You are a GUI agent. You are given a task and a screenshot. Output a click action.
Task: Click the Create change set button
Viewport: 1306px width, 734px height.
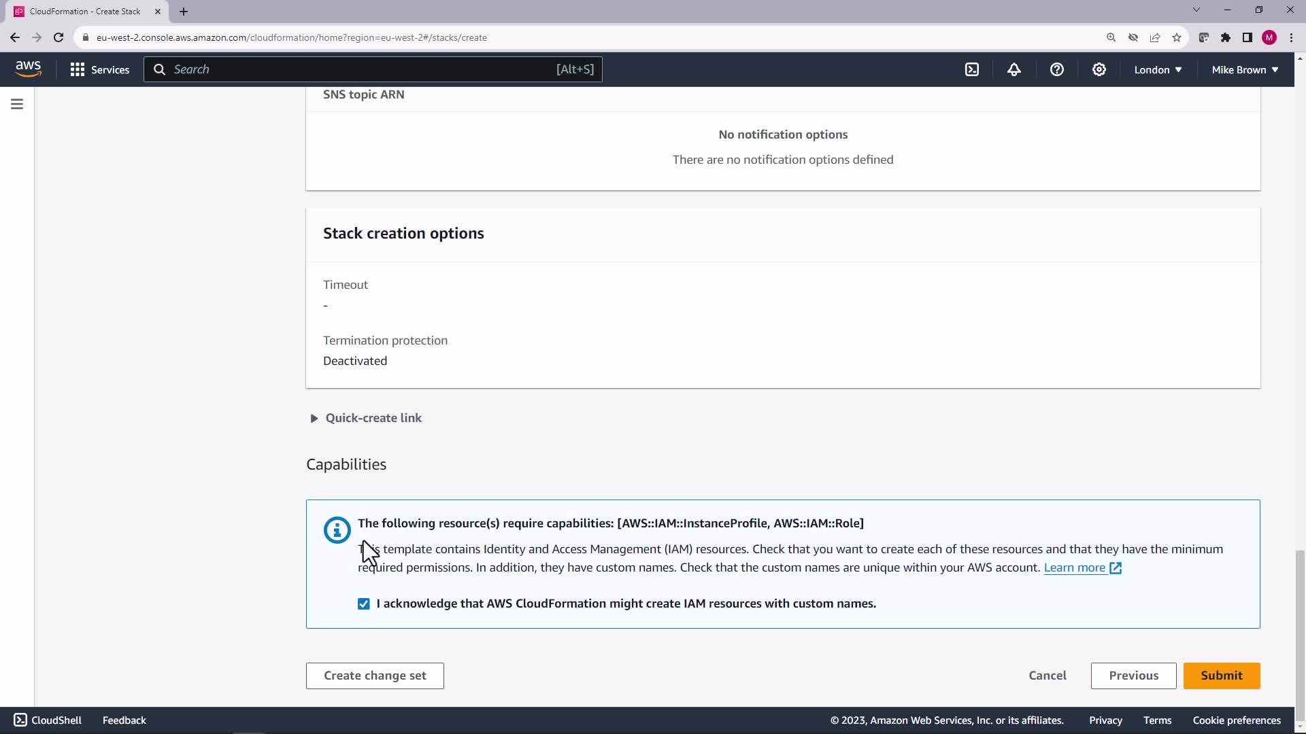click(375, 676)
